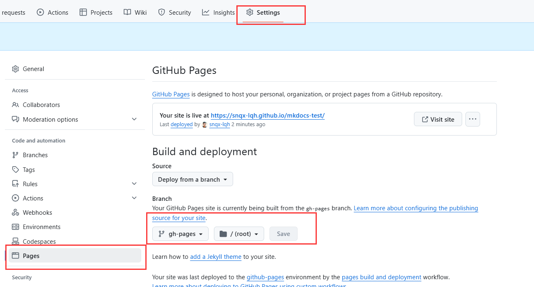Expand the Rules sidebar section
Image resolution: width=534 pixels, height=287 pixels.
pos(134,184)
